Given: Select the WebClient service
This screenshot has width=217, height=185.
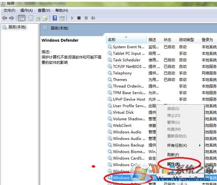Looking at the screenshot, I should point(122,125).
